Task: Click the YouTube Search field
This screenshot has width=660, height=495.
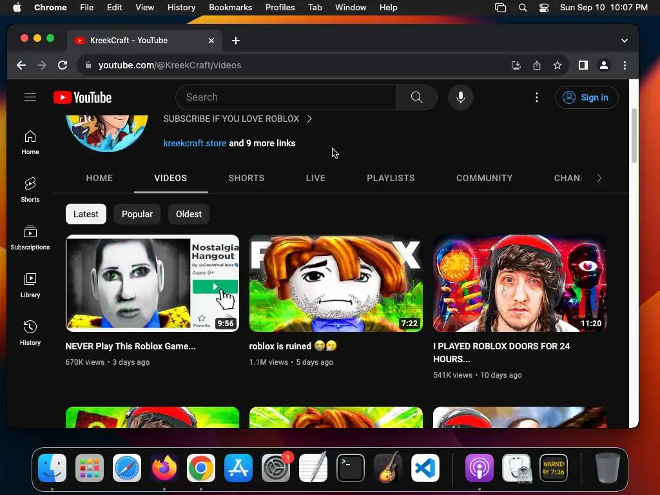Action: tap(286, 97)
